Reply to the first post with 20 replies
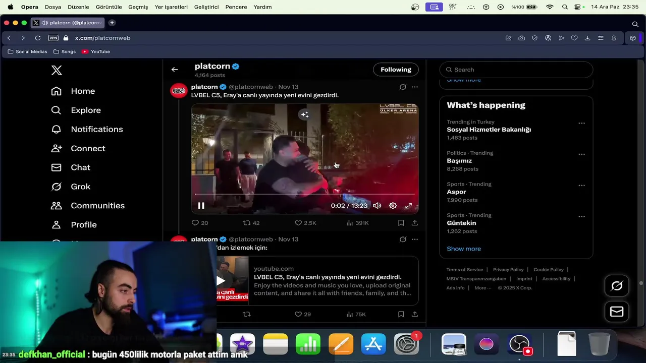 [200, 223]
